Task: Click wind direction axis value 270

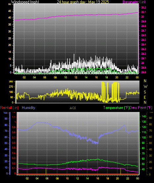Action: pyautogui.click(x=11, y=87)
